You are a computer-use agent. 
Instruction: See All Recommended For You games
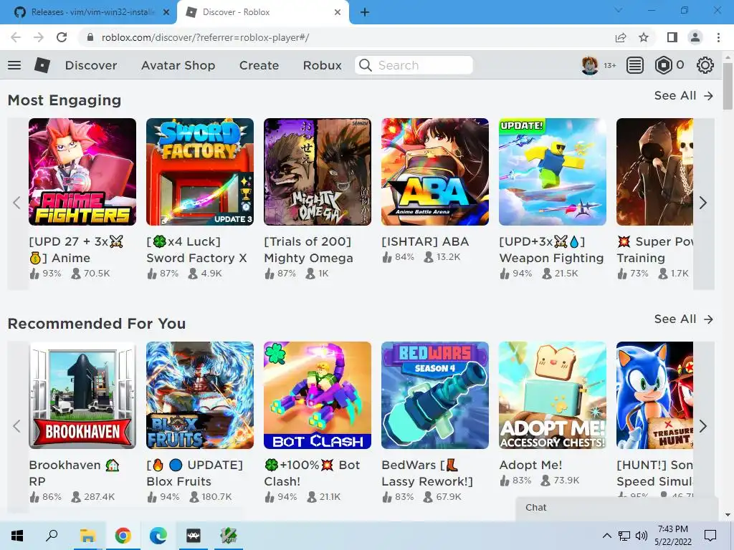[683, 319]
